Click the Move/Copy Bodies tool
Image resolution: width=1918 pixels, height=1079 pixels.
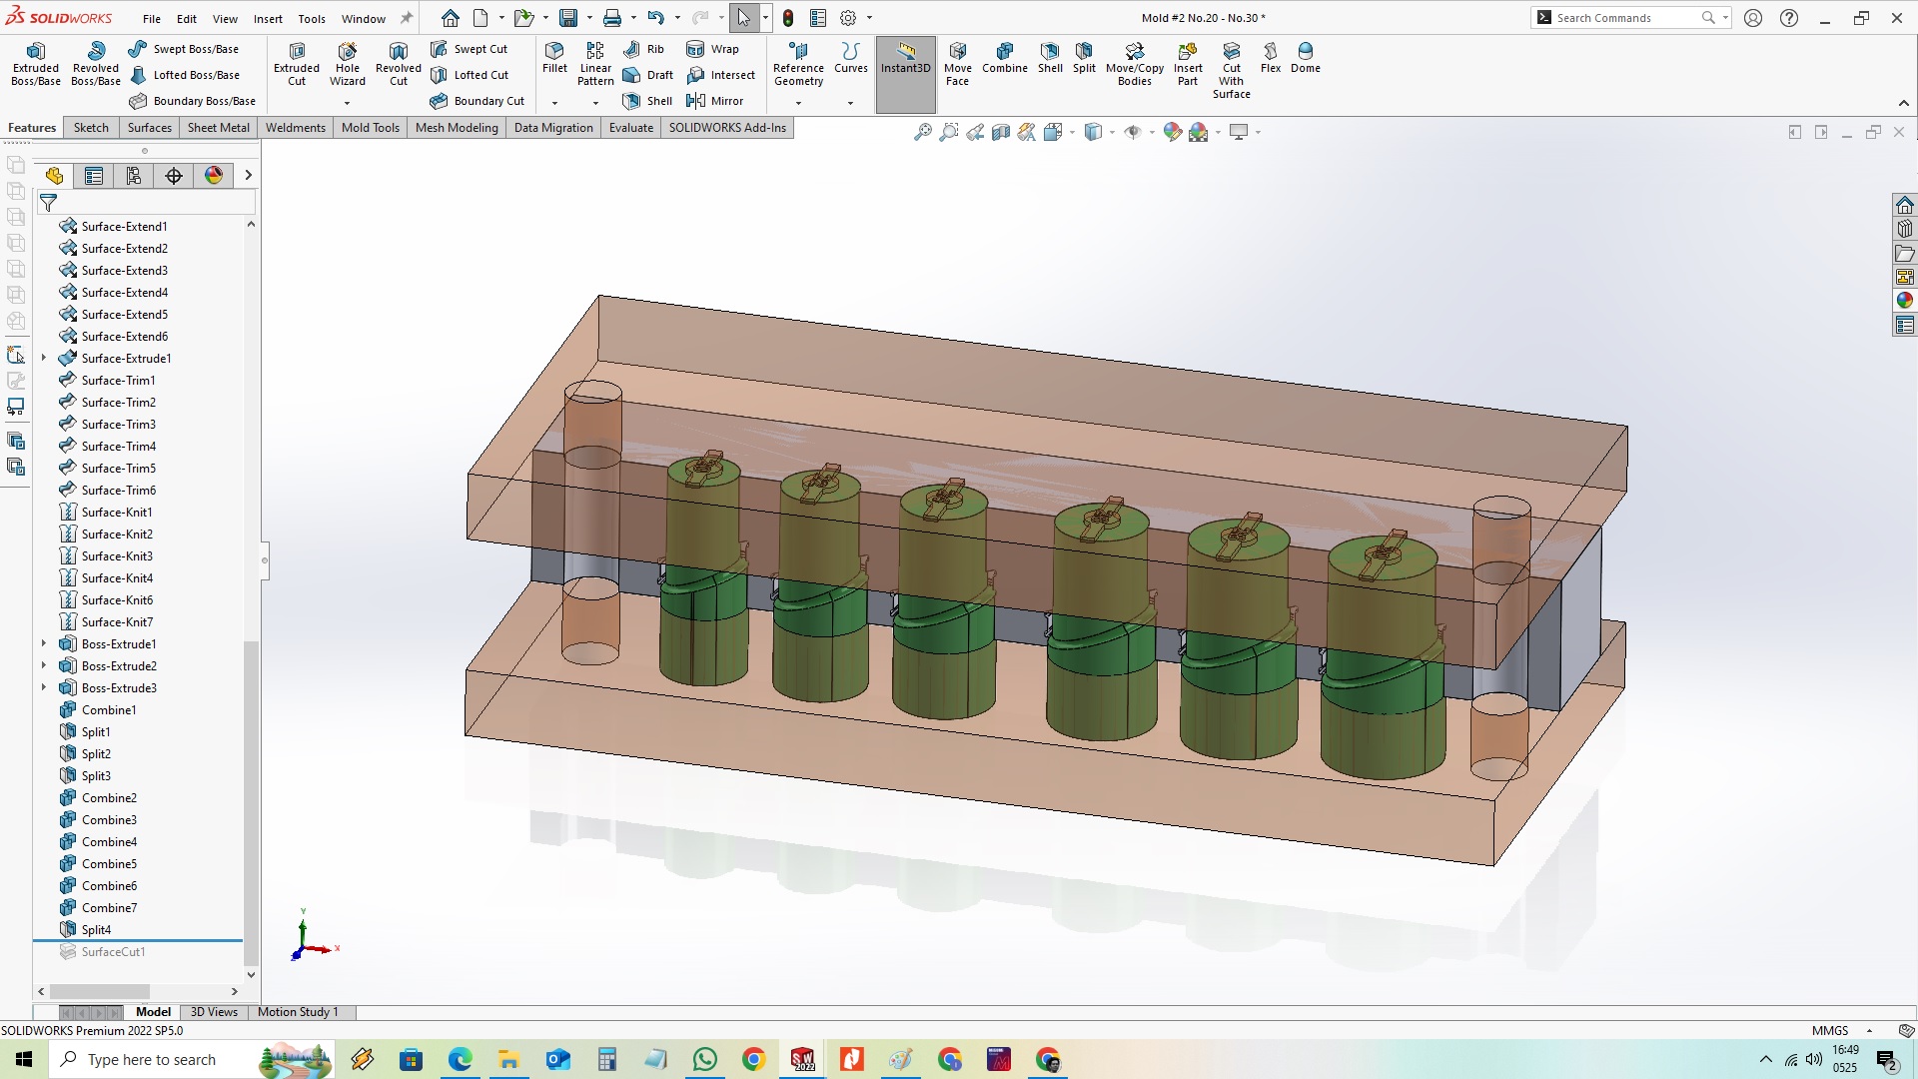point(1135,64)
